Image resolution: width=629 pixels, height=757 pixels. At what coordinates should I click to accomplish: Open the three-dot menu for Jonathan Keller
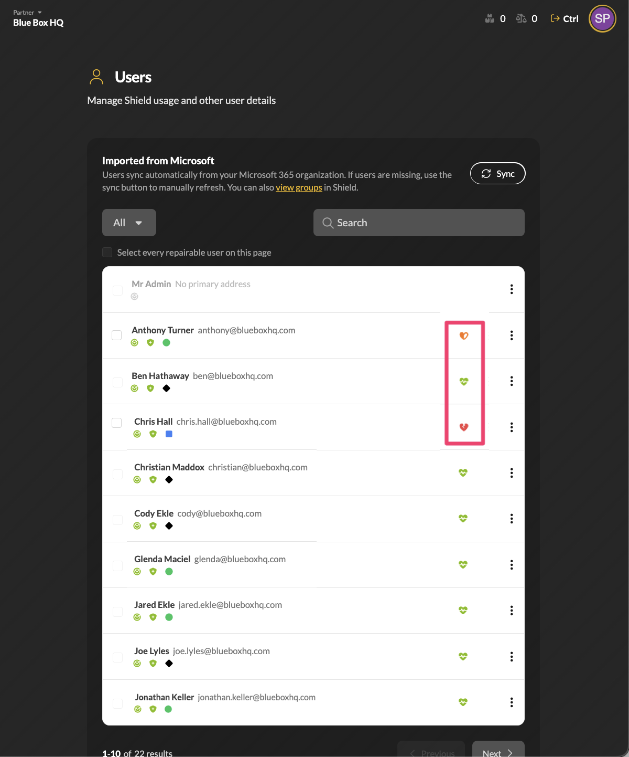click(x=512, y=702)
